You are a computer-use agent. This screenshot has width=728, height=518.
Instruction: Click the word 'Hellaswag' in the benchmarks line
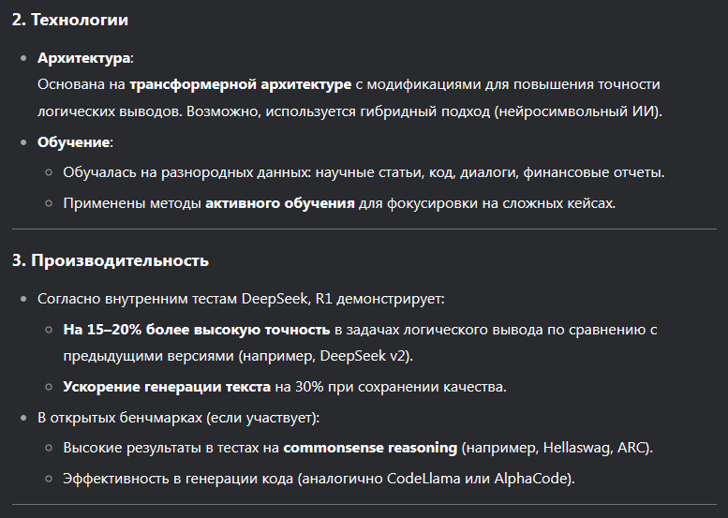575,448
